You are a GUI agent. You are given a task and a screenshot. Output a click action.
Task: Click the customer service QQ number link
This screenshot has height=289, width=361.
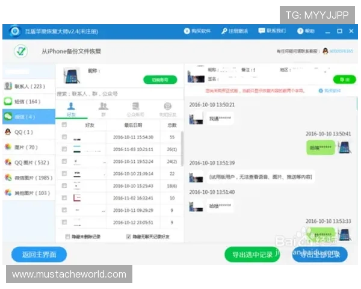tap(341, 51)
